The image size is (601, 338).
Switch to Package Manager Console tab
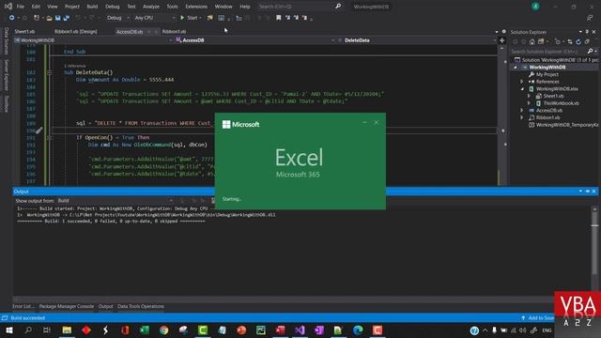tap(67, 306)
